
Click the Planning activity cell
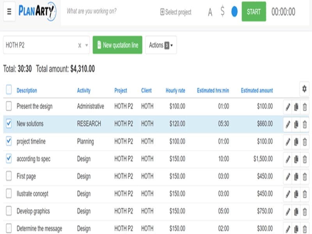click(x=85, y=141)
